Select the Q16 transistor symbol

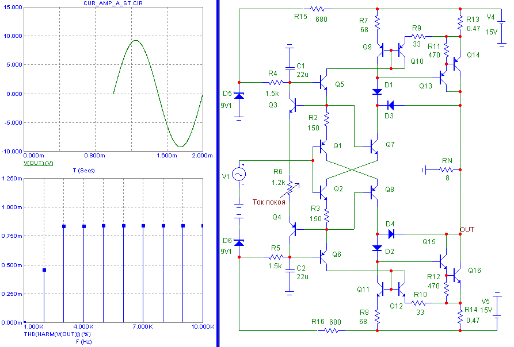point(456,276)
